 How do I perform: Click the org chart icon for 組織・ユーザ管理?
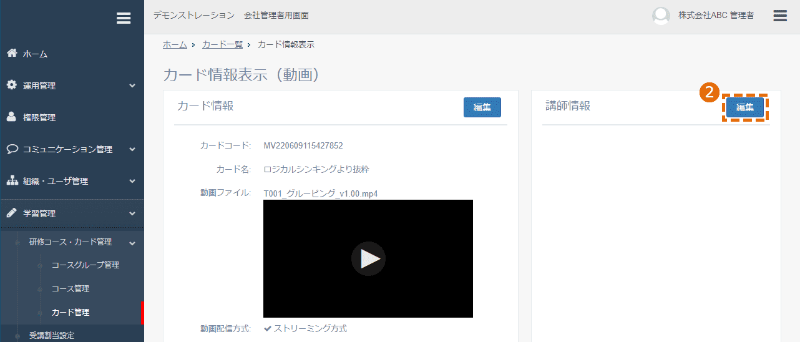pyautogui.click(x=12, y=181)
